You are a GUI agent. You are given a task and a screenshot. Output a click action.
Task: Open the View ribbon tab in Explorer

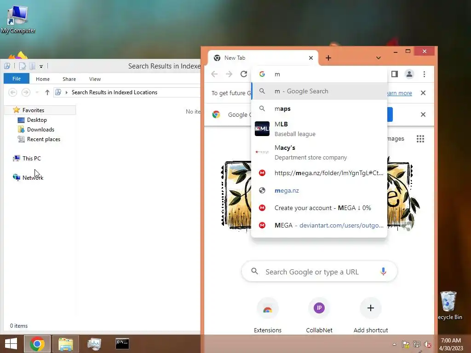[95, 79]
